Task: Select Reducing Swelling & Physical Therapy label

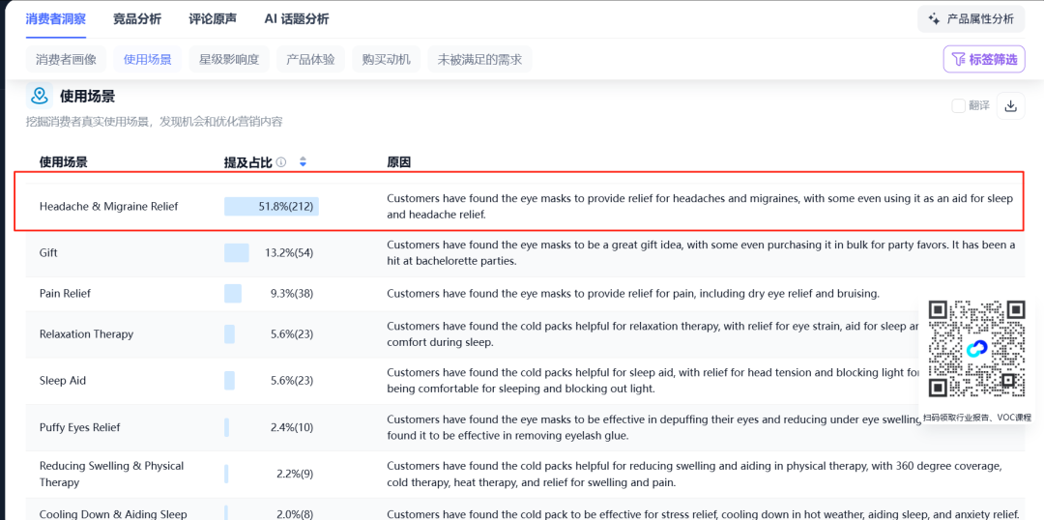Action: [111, 474]
